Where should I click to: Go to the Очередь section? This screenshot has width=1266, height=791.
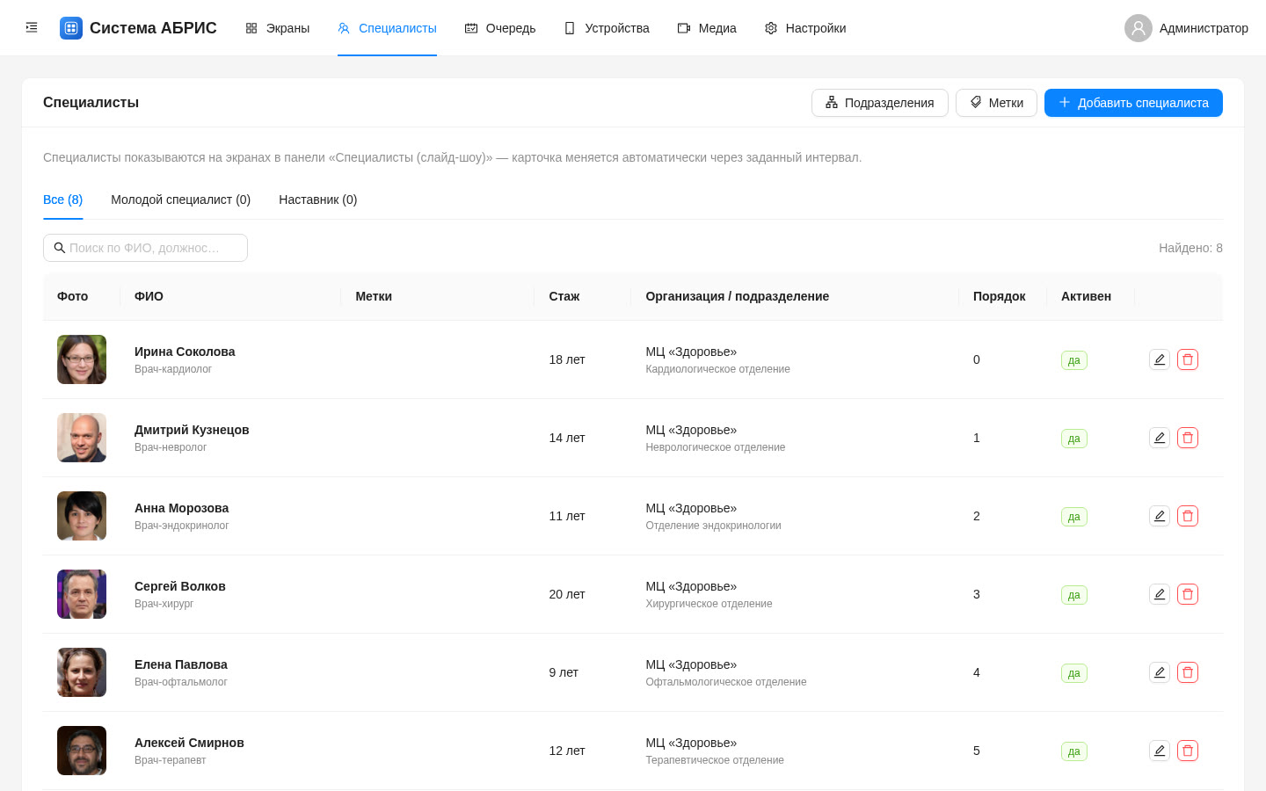click(500, 28)
